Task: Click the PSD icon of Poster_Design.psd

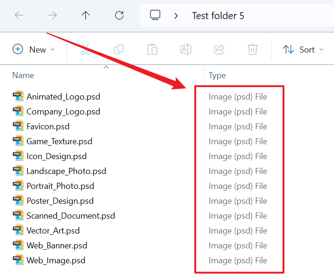Action: pyautogui.click(x=18, y=200)
